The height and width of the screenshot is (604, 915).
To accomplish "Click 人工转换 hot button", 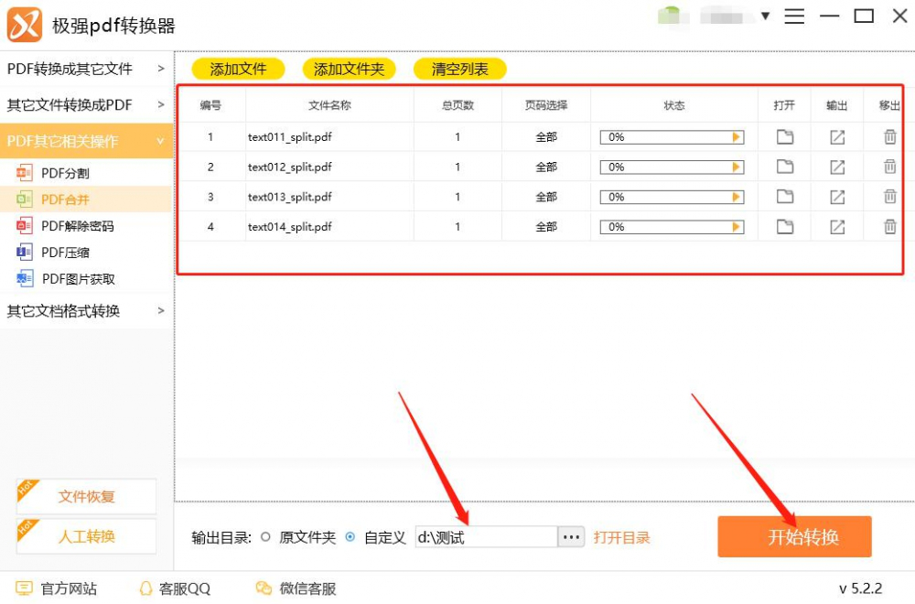I will [86, 535].
